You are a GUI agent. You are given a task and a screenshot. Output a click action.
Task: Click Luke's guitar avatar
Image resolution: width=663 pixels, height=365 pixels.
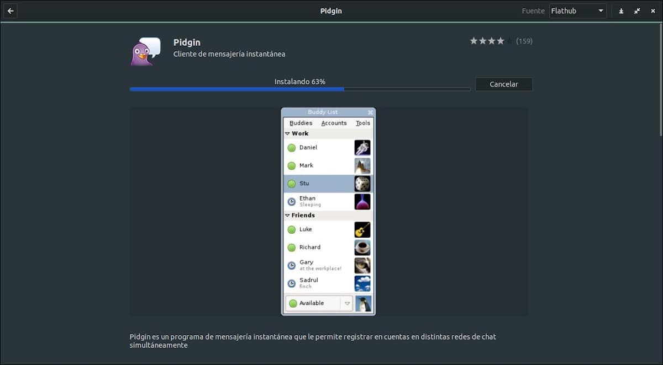point(362,229)
